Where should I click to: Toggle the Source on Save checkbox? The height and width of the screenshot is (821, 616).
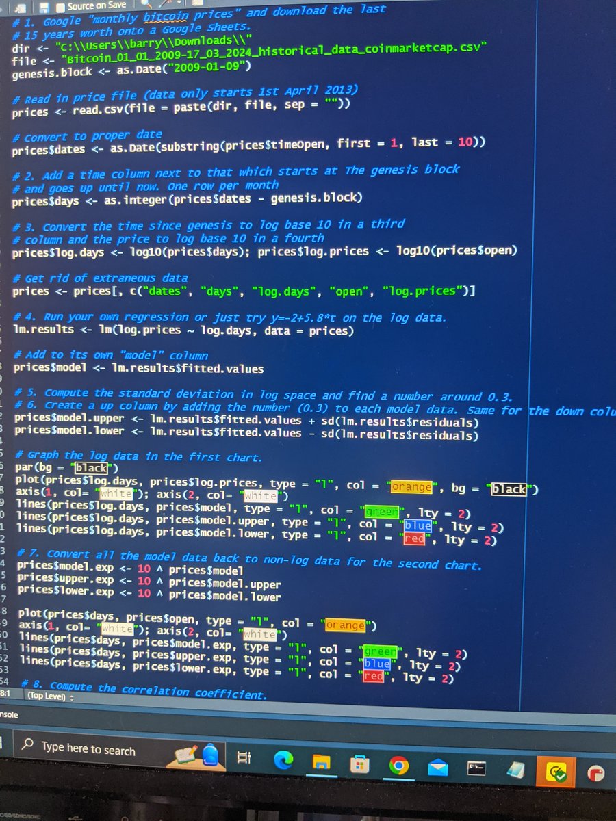coord(60,7)
